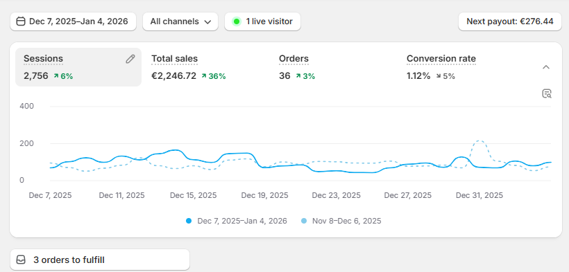The image size is (569, 272).
Task: Click the Dec 15, 2025 axis label
Action: [x=194, y=196]
